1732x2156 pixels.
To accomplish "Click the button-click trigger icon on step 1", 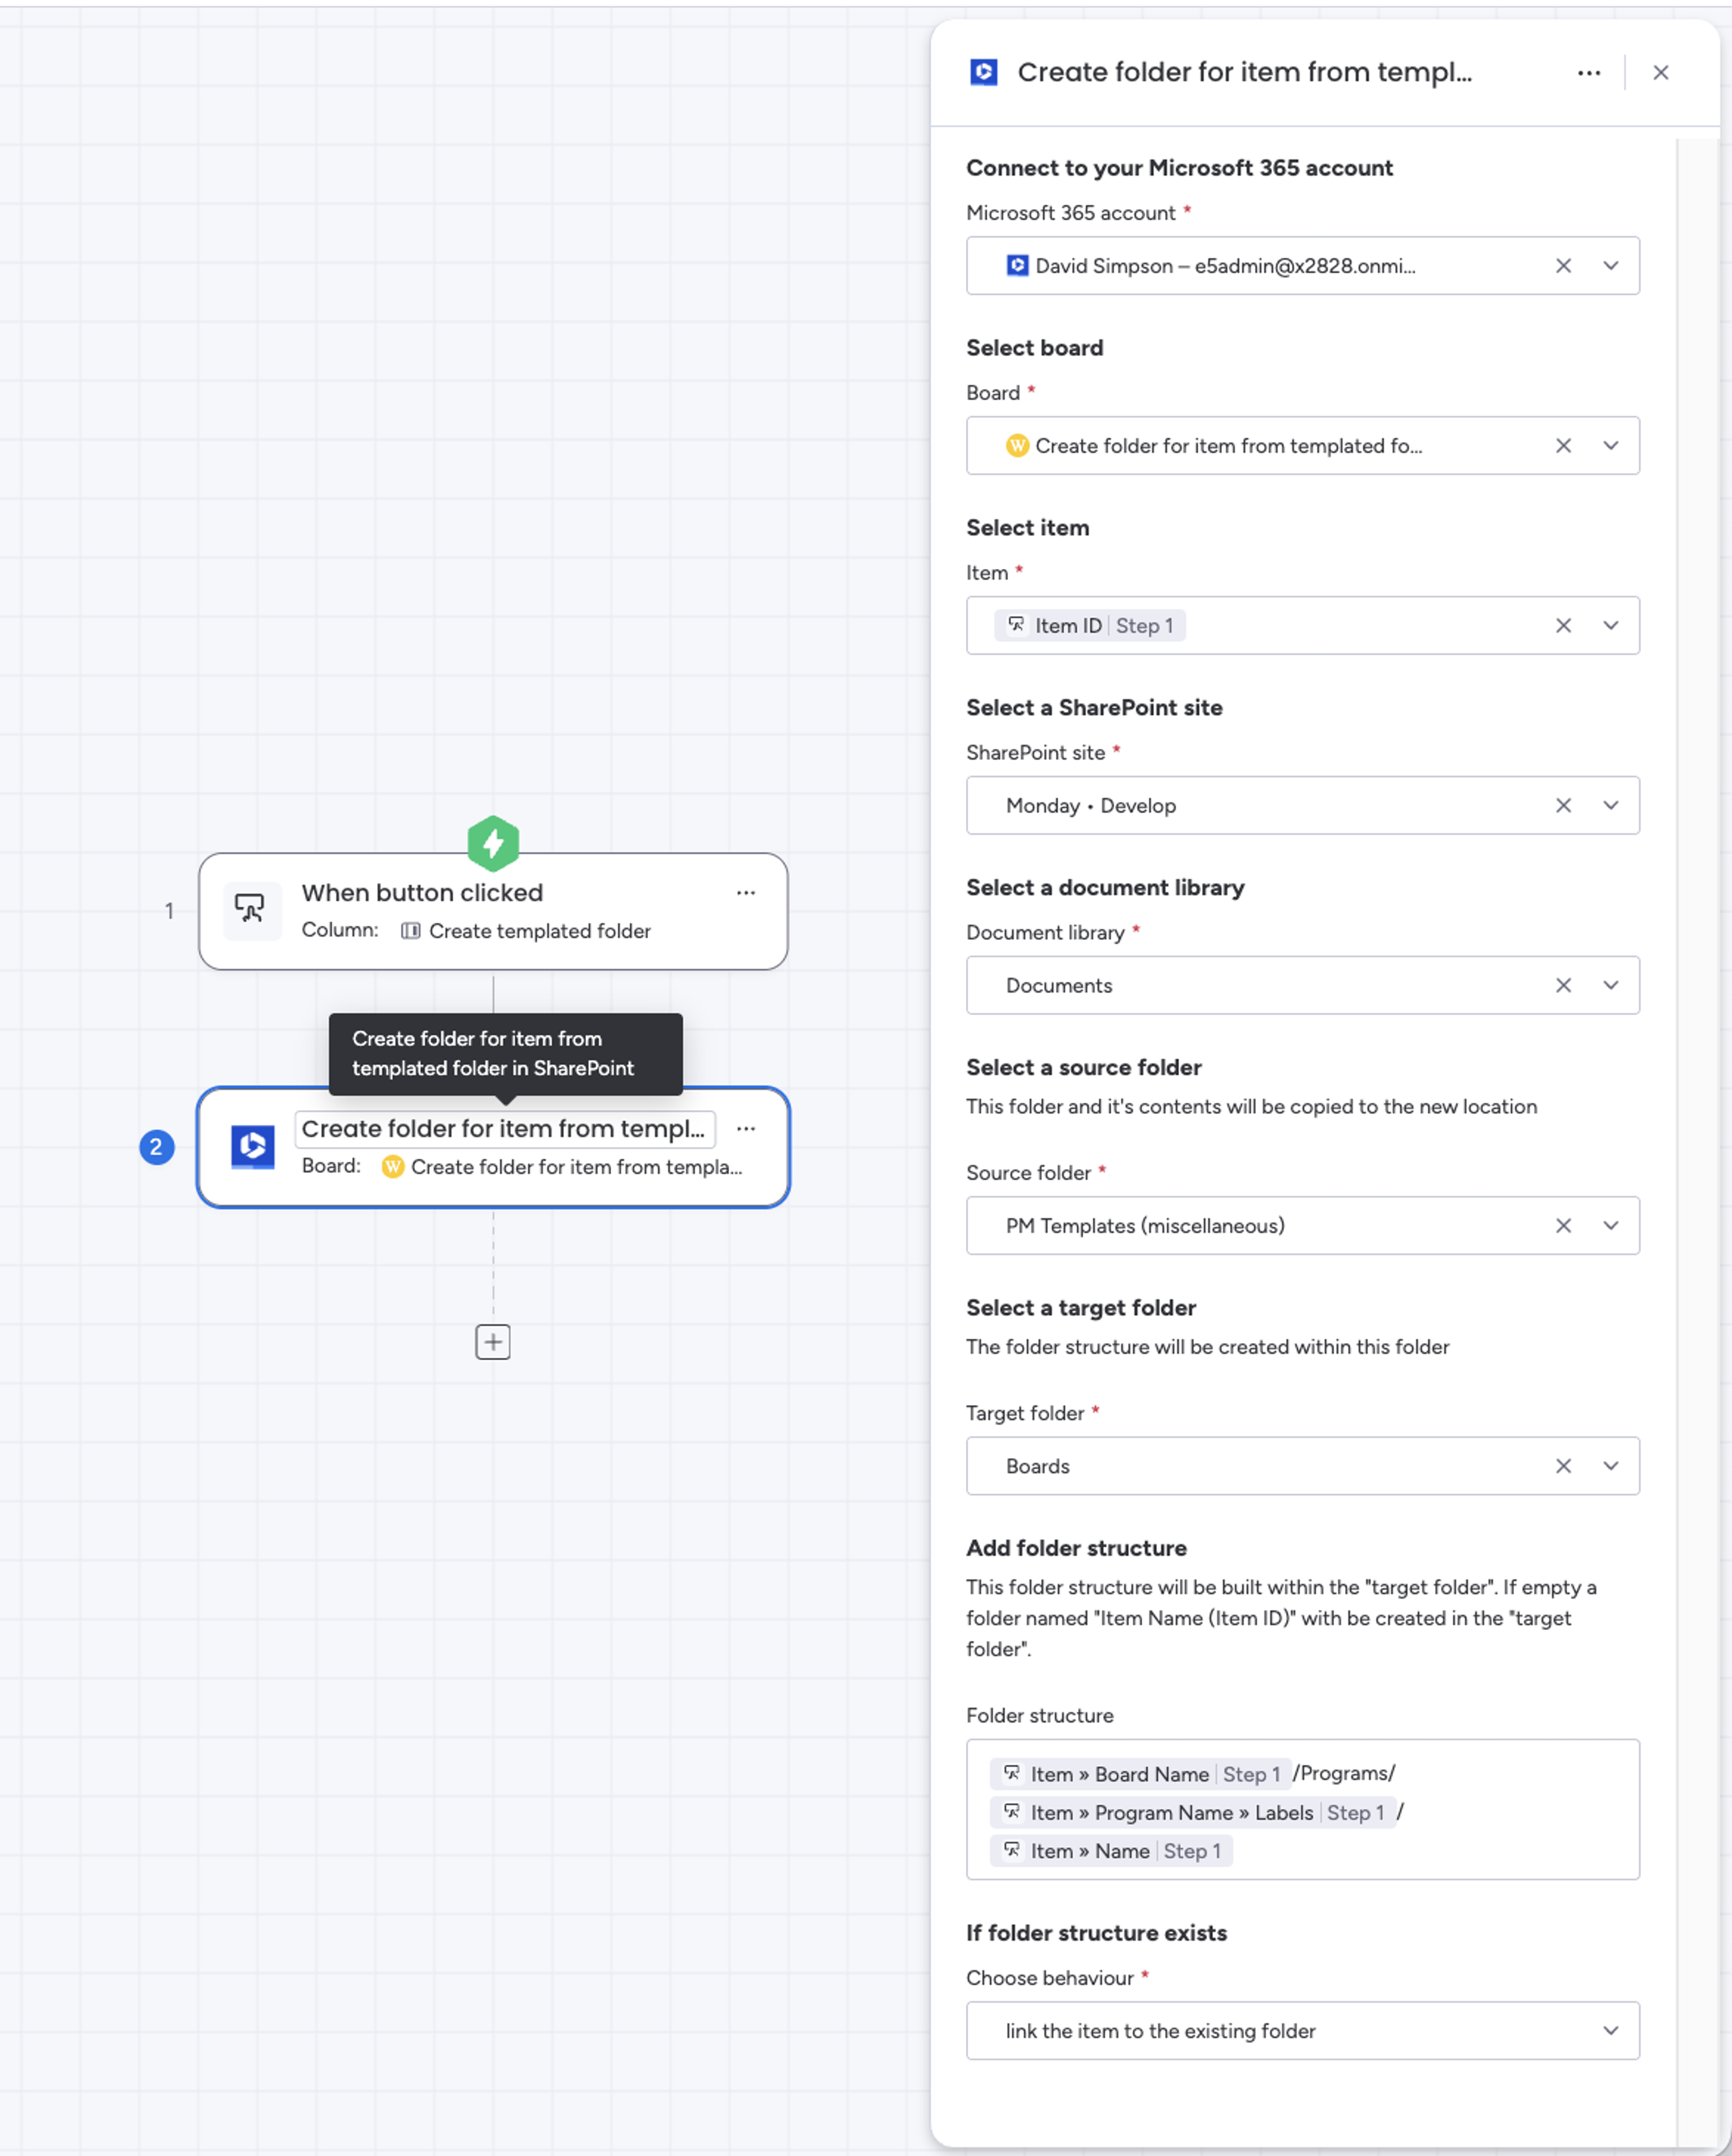I will coord(252,910).
